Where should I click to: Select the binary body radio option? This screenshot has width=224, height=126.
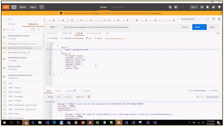95,38
